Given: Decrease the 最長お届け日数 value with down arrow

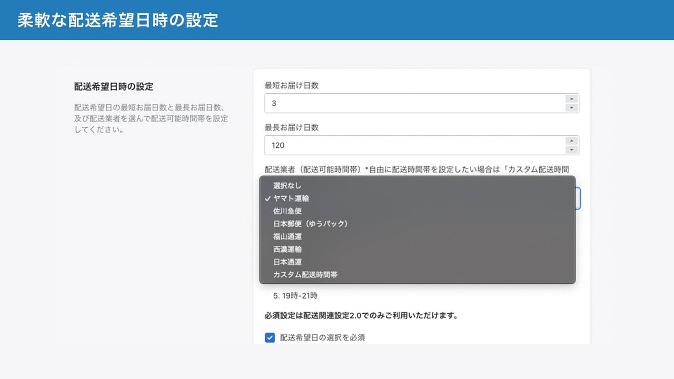Looking at the screenshot, I should click(572, 149).
